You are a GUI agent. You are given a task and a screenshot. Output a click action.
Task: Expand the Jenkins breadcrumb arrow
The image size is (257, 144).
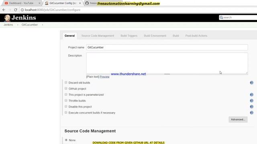18,25
